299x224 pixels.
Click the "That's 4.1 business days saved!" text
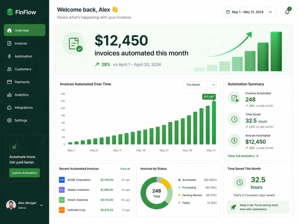254,195
